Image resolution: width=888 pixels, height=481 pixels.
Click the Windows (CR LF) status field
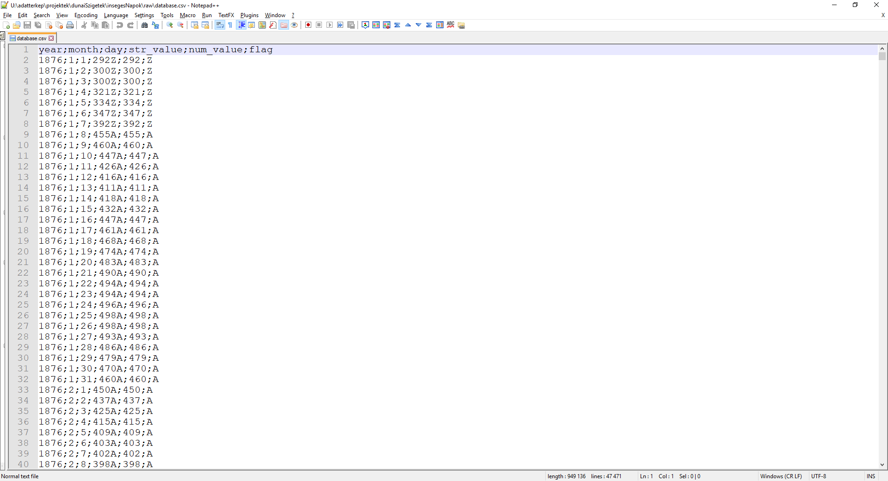tap(781, 476)
